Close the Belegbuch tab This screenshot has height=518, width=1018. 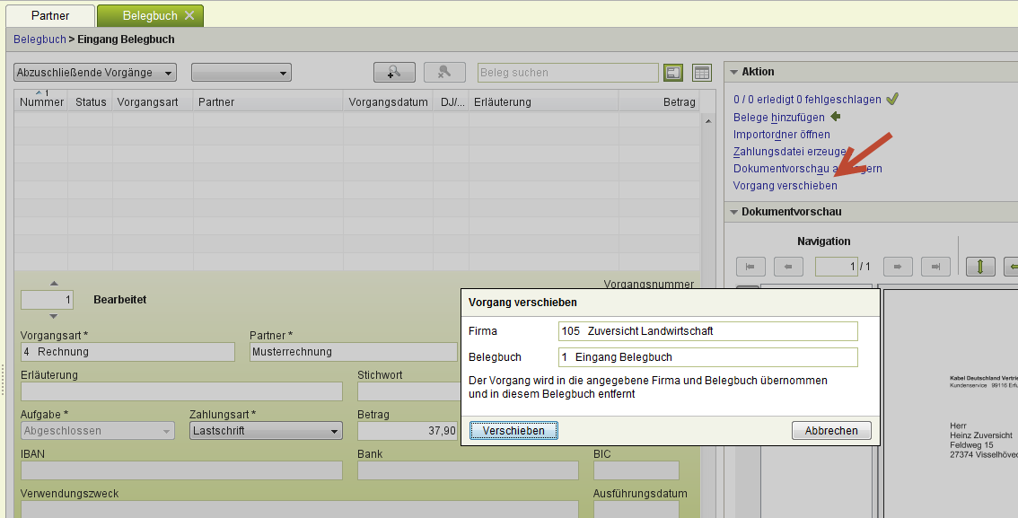[x=189, y=16]
